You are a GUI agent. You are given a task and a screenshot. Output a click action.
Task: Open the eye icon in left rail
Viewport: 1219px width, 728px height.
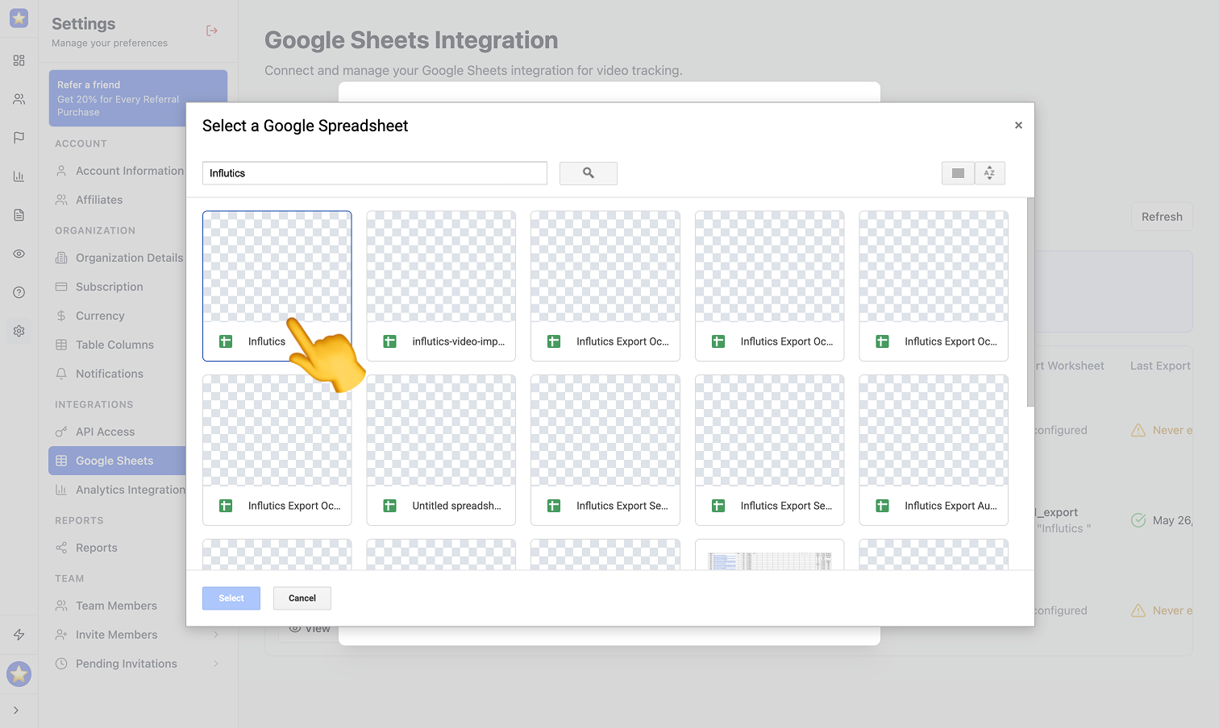pyautogui.click(x=19, y=254)
